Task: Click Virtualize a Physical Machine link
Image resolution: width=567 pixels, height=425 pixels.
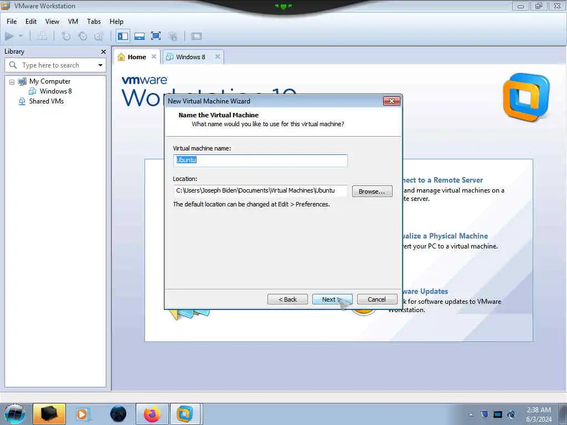Action: point(445,236)
